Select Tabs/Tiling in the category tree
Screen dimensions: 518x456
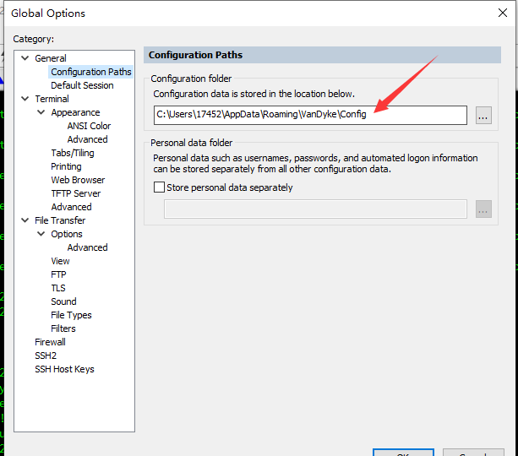coord(73,153)
